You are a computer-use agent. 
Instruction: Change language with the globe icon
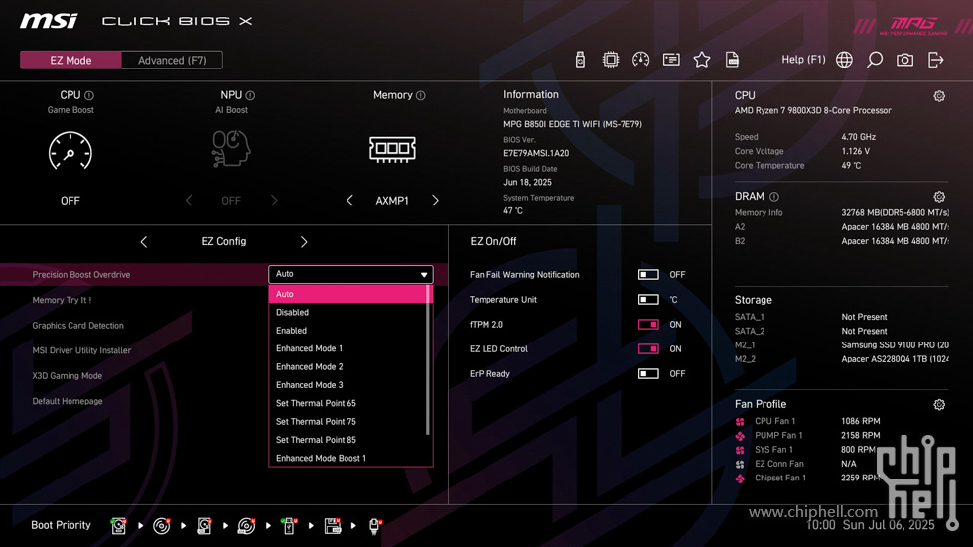[844, 60]
